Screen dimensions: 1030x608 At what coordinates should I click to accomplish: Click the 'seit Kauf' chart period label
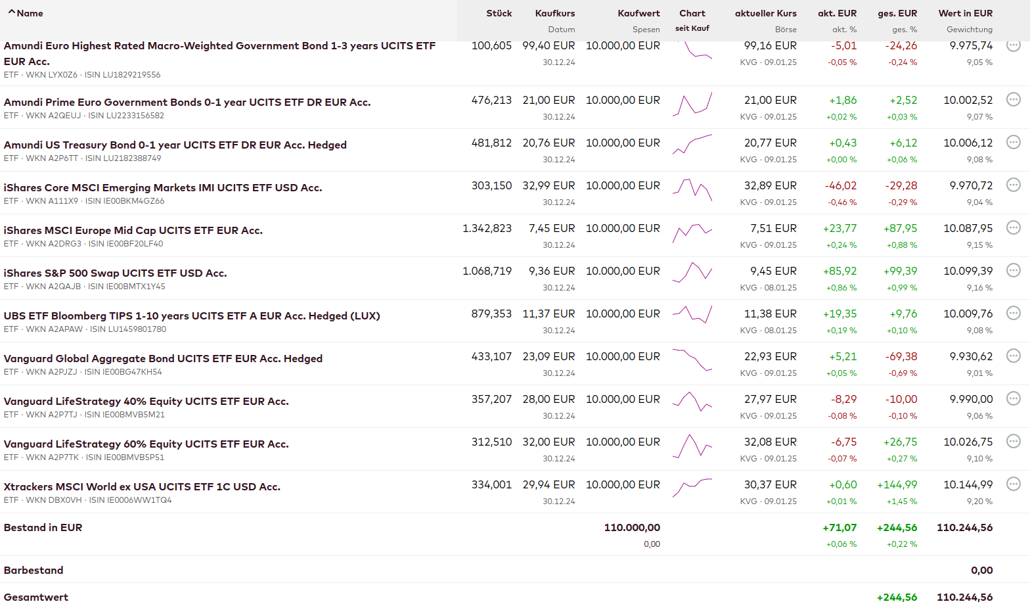click(692, 28)
